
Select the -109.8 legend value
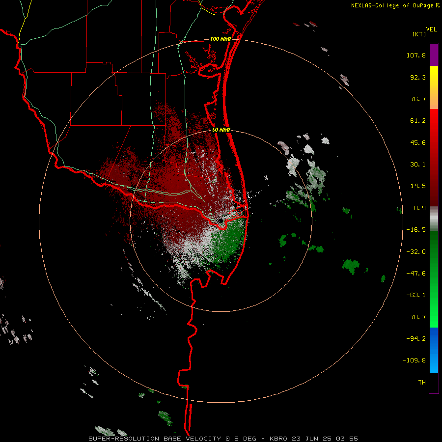pos(414,360)
